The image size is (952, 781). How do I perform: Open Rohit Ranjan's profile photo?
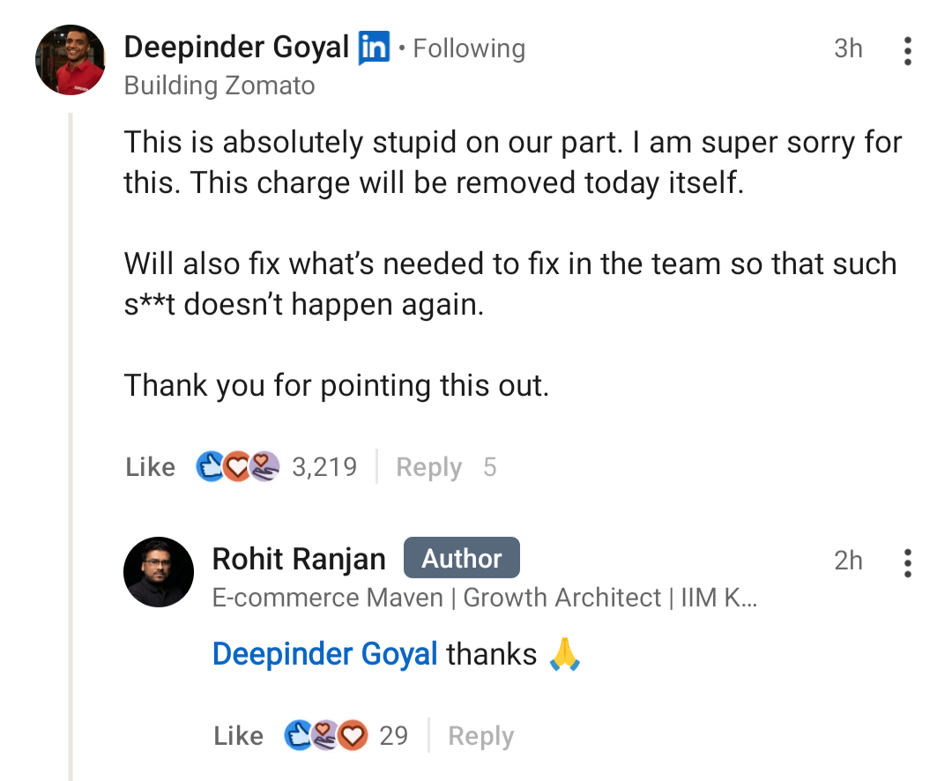pos(159,572)
